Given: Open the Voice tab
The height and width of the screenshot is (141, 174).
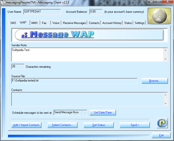Looking at the screenshot, I should pyautogui.click(x=56, y=23).
